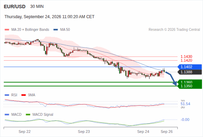This screenshot has width=203, height=137.
Task: Click the Sep 23 date axis label
Action: (x=84, y=132)
